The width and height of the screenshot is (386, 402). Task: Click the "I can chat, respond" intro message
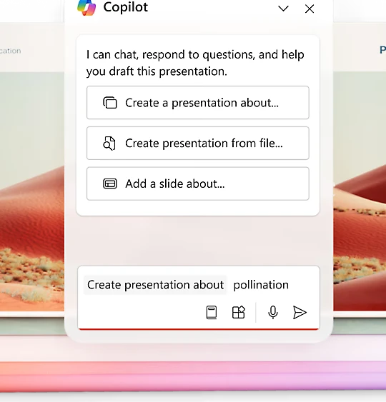[195, 63]
